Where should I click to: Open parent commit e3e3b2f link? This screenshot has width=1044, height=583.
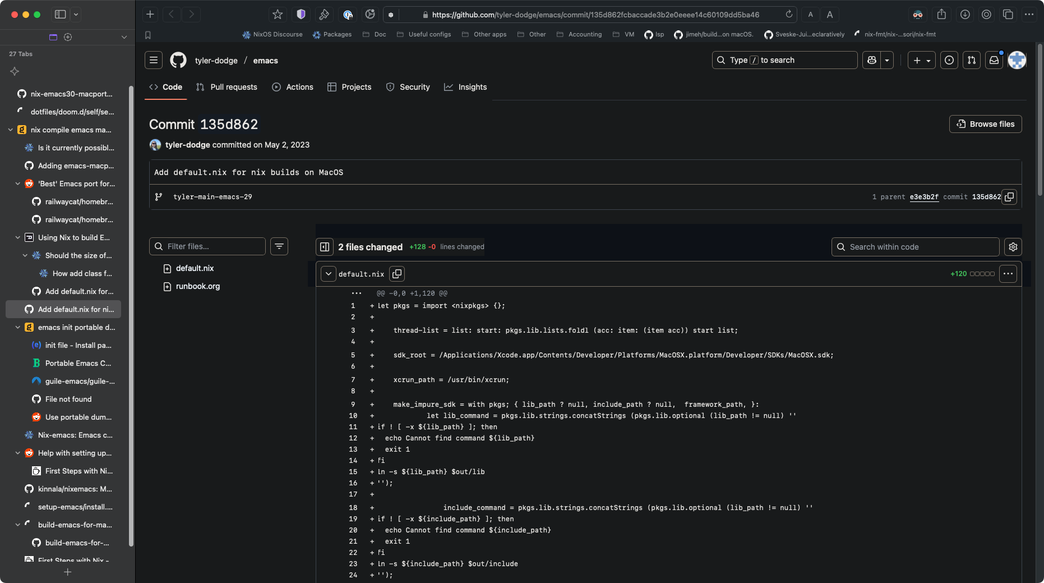[x=923, y=197]
